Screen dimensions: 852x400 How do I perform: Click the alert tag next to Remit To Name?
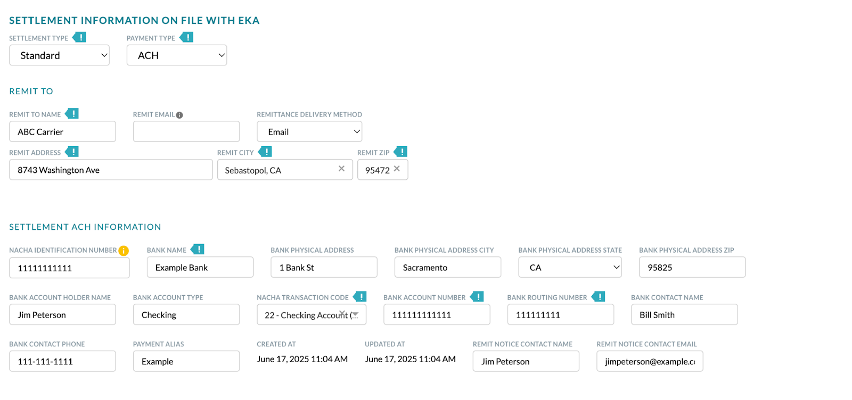point(72,113)
